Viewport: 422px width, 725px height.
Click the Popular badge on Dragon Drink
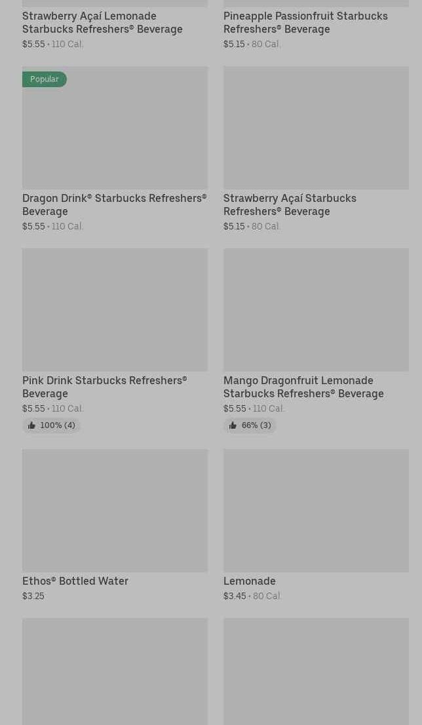[45, 79]
